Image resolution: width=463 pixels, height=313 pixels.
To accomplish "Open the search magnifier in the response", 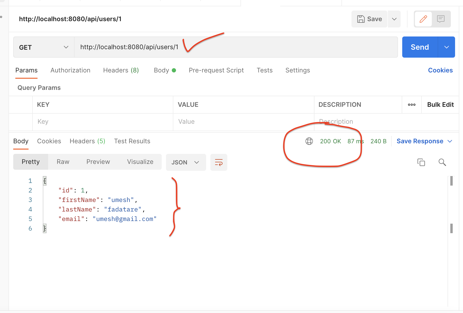I will click(442, 162).
